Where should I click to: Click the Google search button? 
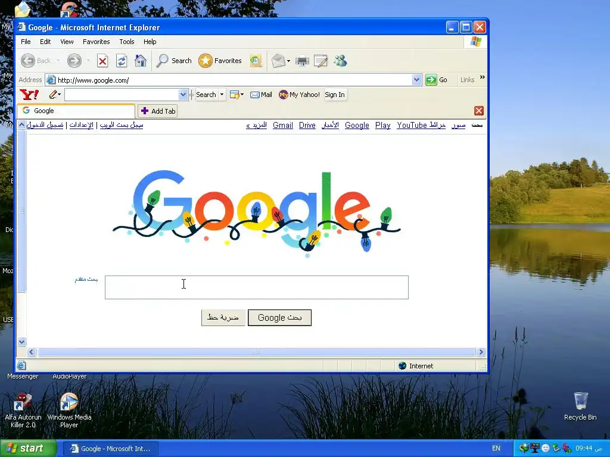[x=280, y=318]
